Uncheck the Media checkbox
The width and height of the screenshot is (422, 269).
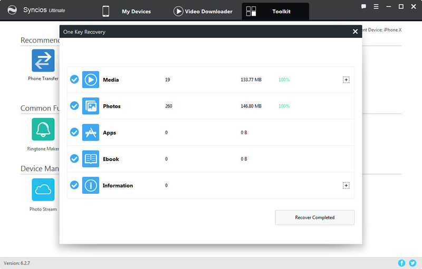tap(74, 79)
